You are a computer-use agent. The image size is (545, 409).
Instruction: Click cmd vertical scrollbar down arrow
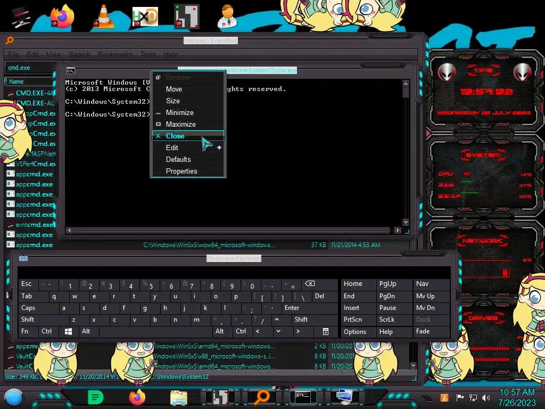click(406, 222)
